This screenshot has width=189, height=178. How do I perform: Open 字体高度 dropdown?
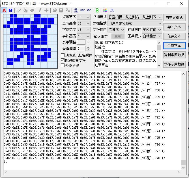coord(84,36)
